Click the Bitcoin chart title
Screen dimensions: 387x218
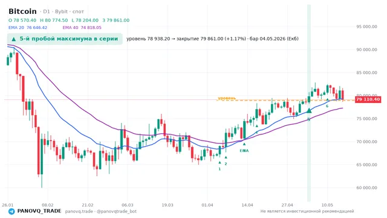point(22,12)
